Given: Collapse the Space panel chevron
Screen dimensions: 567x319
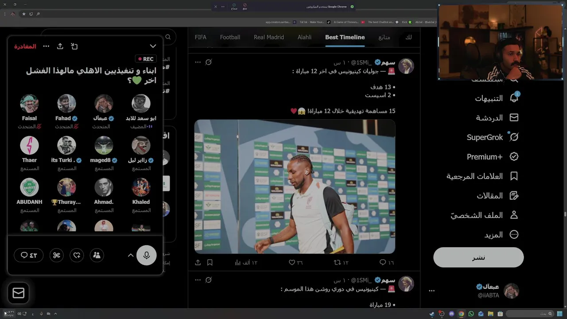Looking at the screenshot, I should pyautogui.click(x=153, y=46).
